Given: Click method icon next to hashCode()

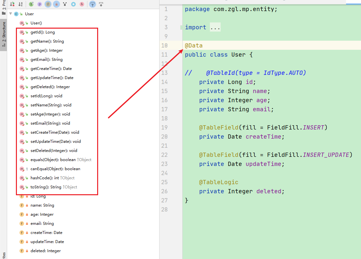Looking at the screenshot, I should click(22, 178).
